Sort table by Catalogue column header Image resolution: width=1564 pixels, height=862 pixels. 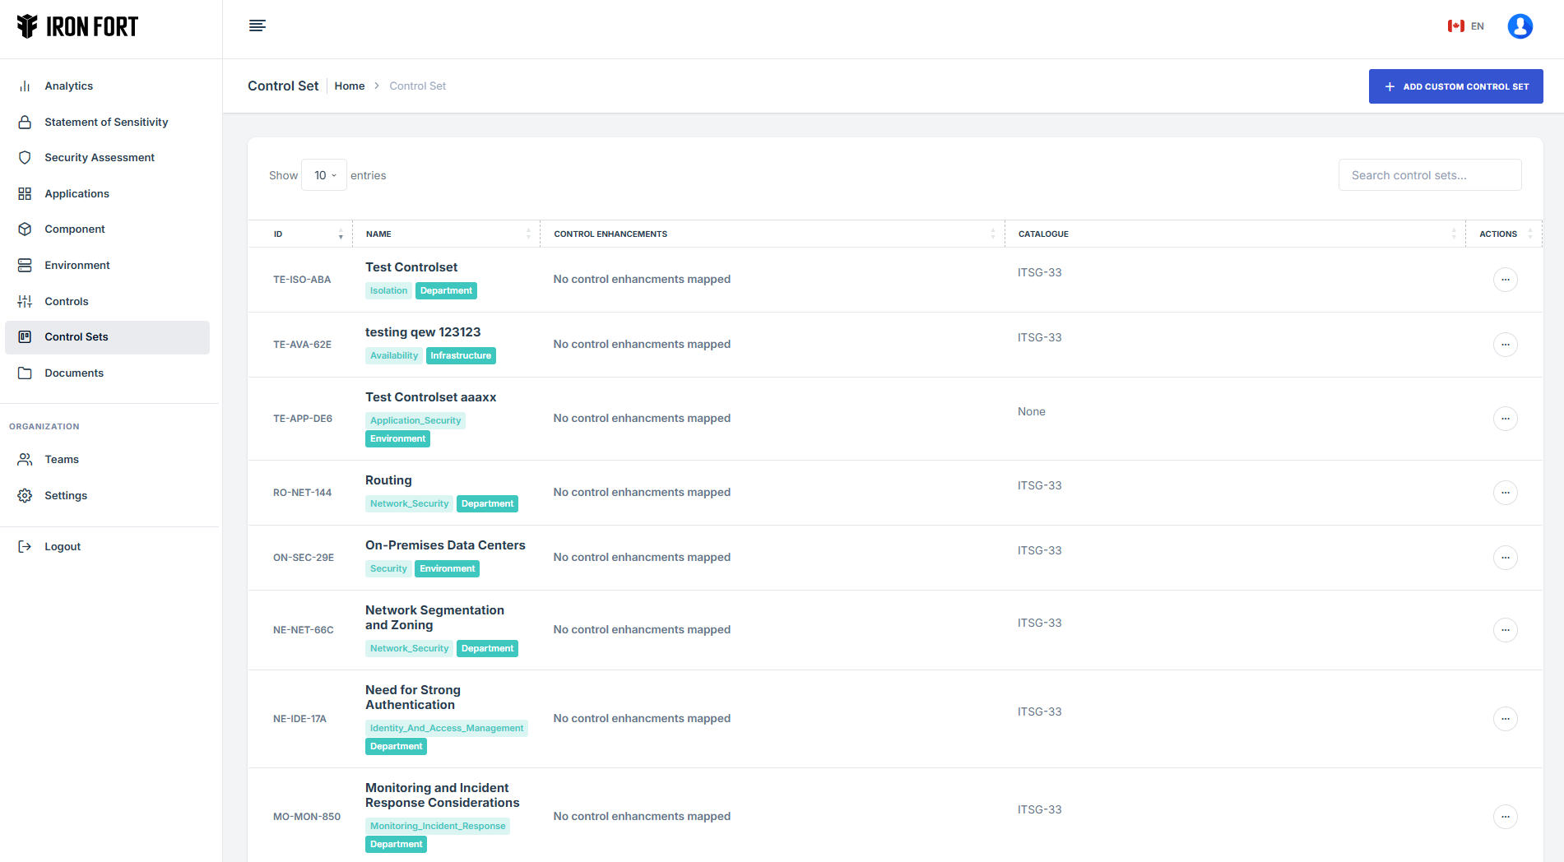point(1234,234)
